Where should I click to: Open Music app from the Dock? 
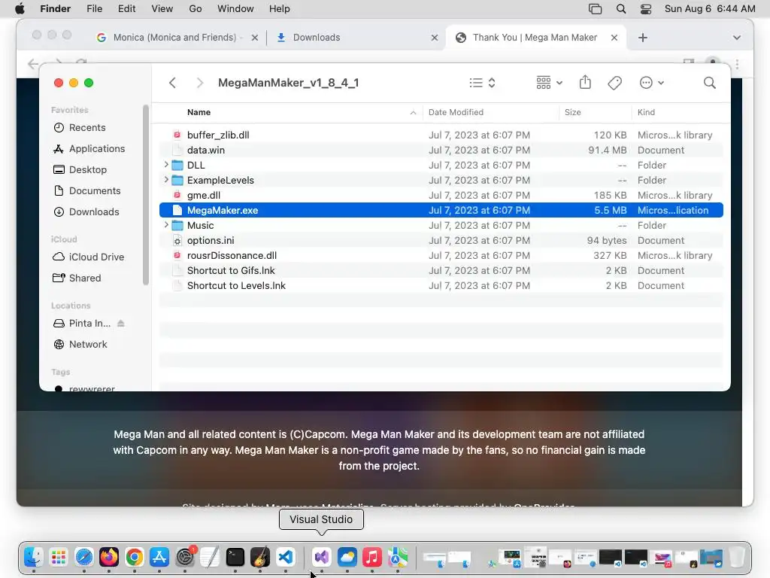click(372, 557)
